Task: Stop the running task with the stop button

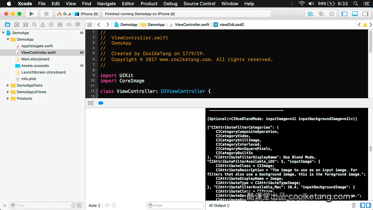Action: tap(46, 14)
